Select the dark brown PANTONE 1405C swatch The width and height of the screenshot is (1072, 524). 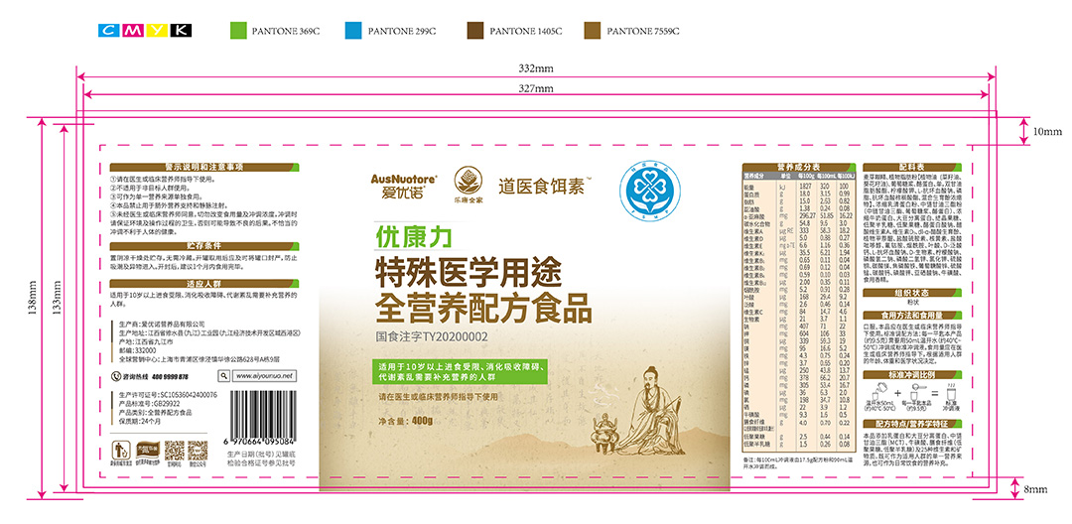point(474,30)
